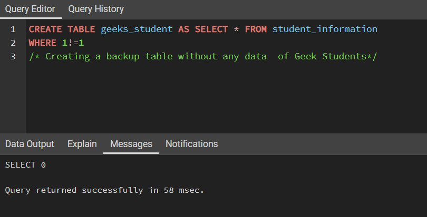Click line number 3 in the gutter
The image size is (427, 217).
pyautogui.click(x=13, y=56)
